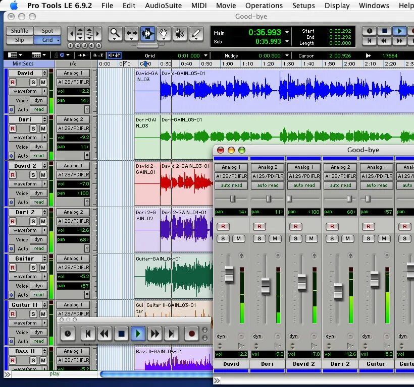The height and width of the screenshot is (387, 414).
Task: Open the MIDI menu
Action: coord(199,6)
